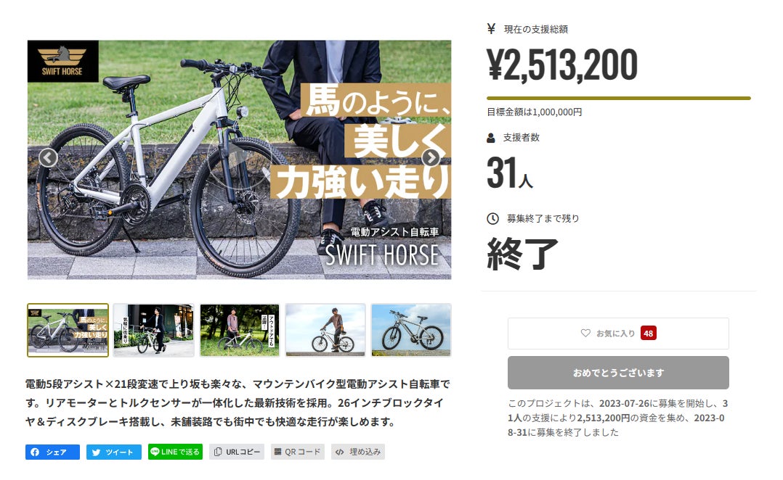783x480 pixels.
Task: Add project to お気に入り favorites
Action: coord(618,334)
